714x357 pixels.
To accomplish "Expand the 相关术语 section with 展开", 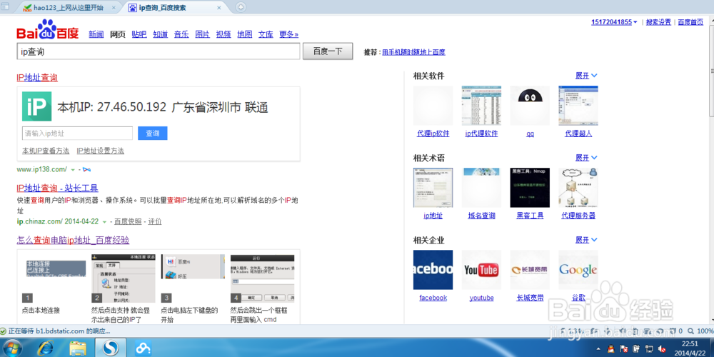I will pyautogui.click(x=586, y=158).
